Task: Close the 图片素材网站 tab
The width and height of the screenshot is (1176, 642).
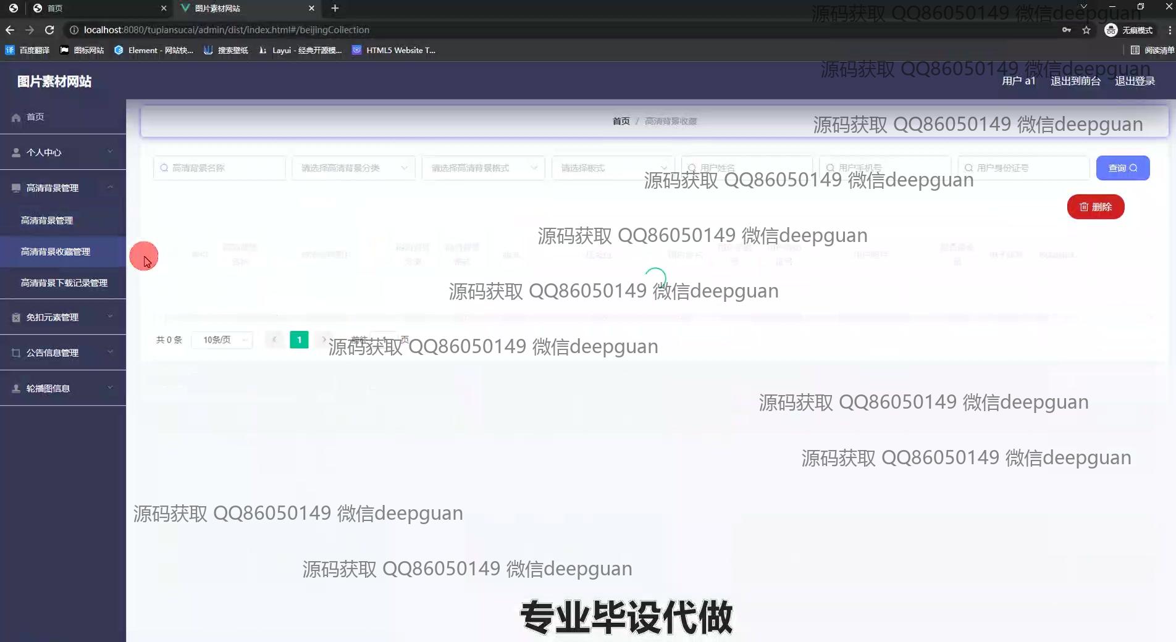Action: point(311,8)
